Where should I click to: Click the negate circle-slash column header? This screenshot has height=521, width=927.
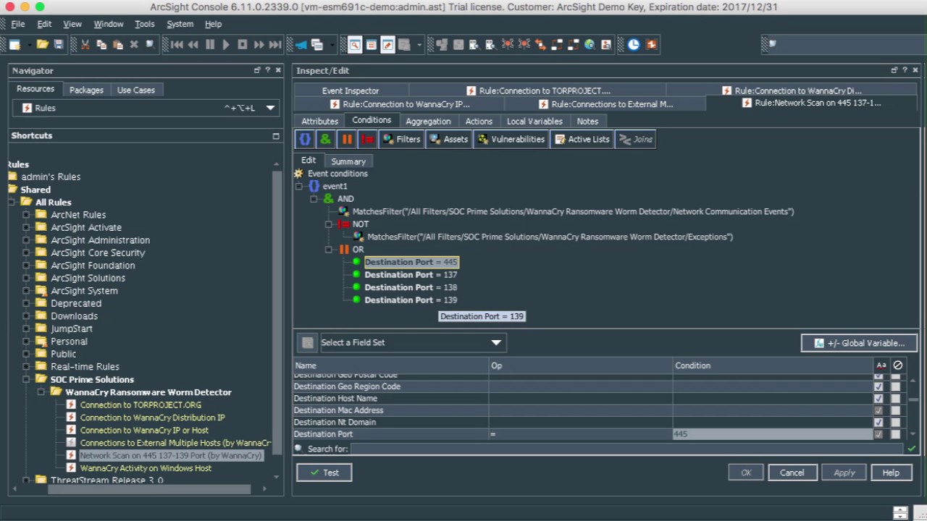898,365
